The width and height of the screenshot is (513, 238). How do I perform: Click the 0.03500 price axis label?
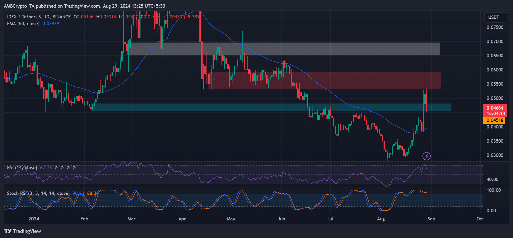pyautogui.click(x=495, y=141)
